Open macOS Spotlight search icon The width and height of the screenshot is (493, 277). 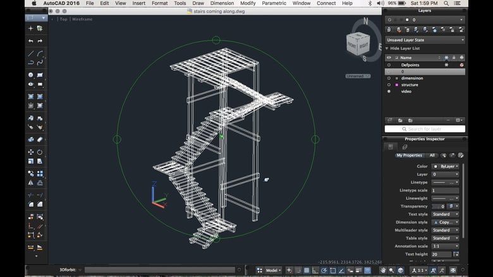pos(446,3)
